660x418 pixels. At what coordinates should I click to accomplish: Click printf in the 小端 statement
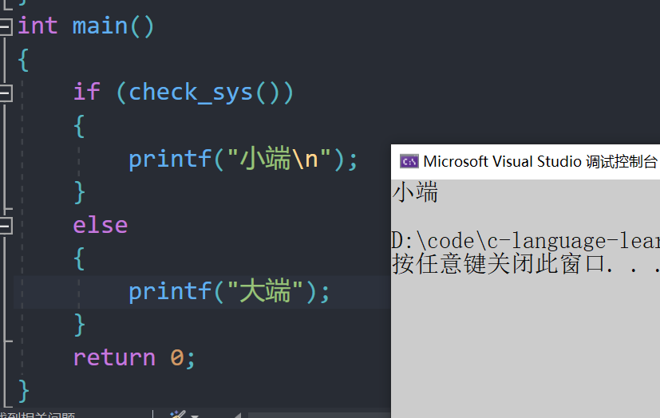pos(170,160)
